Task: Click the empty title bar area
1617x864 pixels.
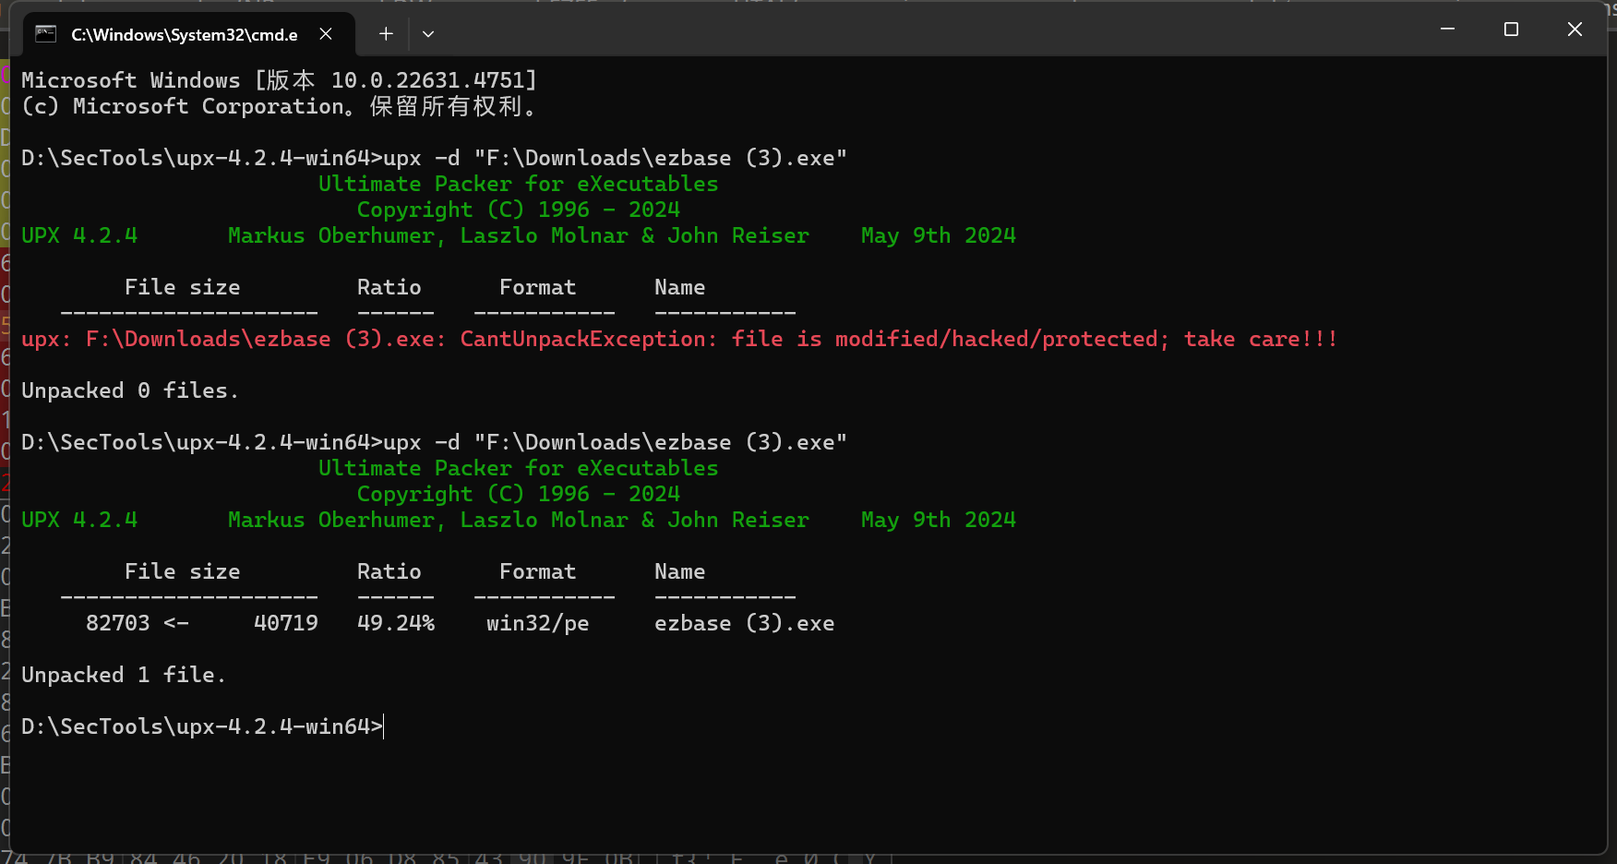Action: [923, 32]
